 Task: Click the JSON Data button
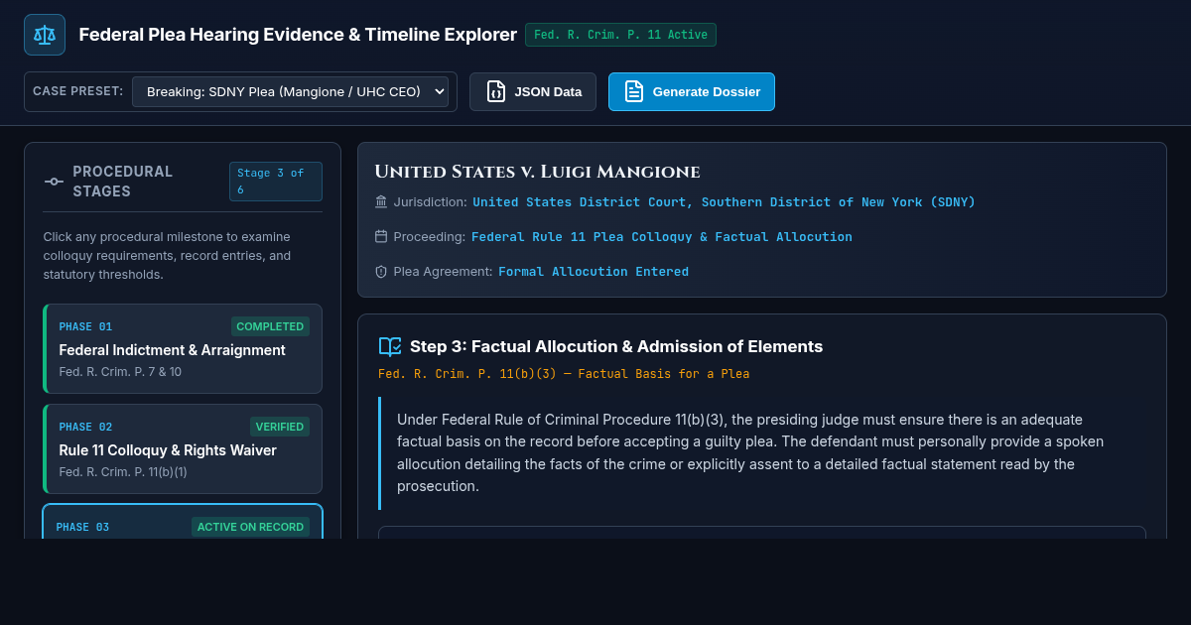click(x=533, y=91)
